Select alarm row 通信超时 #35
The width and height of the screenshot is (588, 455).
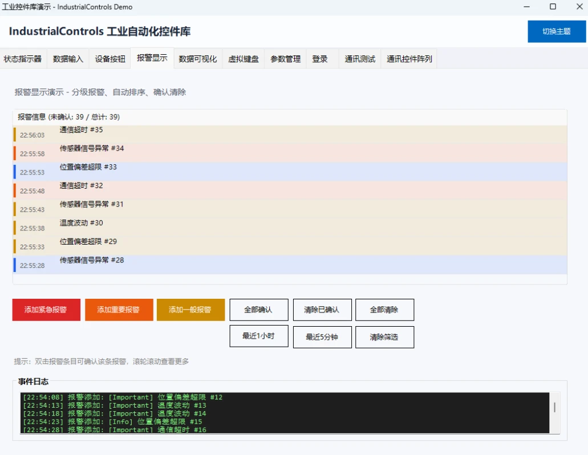[x=290, y=135]
